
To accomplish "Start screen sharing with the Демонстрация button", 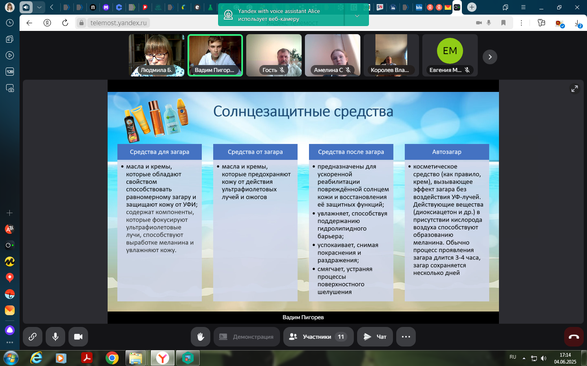I will coord(247,337).
